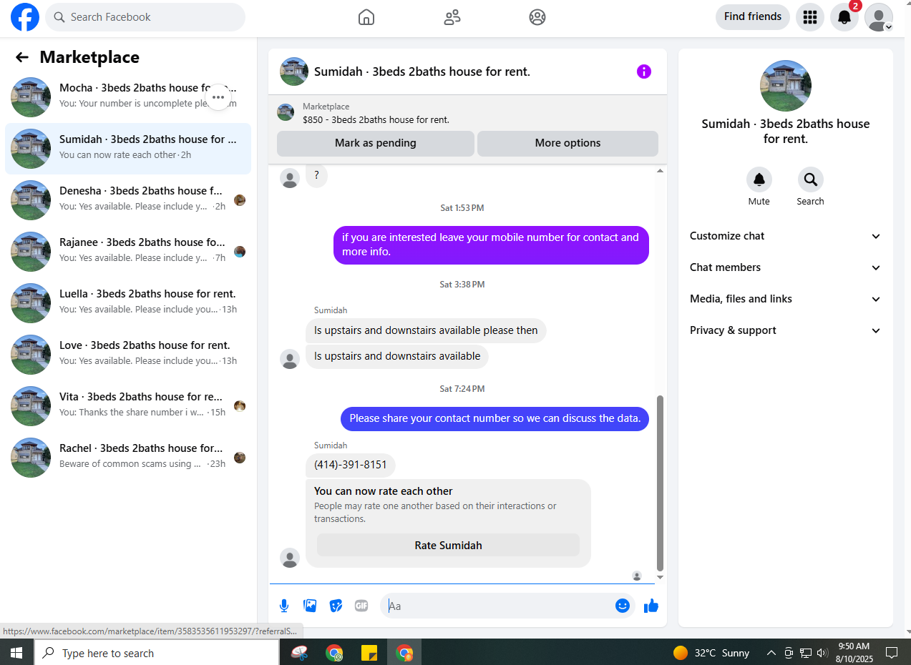This screenshot has width=911, height=665.
Task: Click the phone number message (414)-391-8151
Action: (x=351, y=465)
